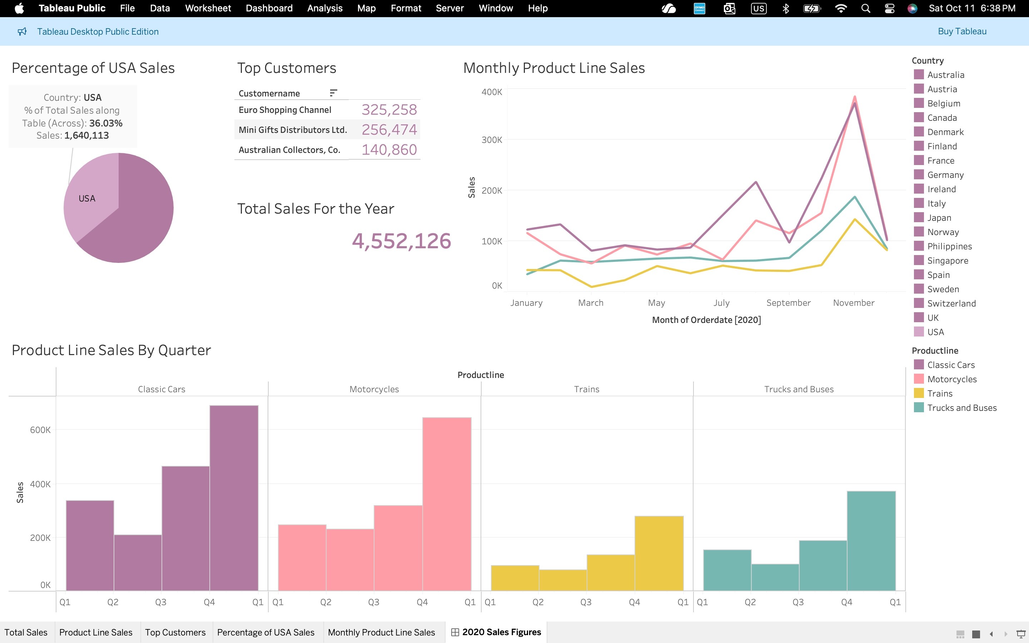Click the megaphone announcement icon

pyautogui.click(x=22, y=31)
